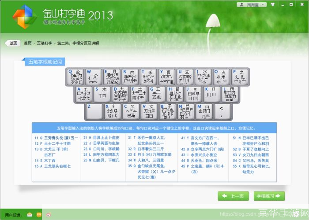Click the I key with 水 radicals
309x220 pixels.
(203, 77)
